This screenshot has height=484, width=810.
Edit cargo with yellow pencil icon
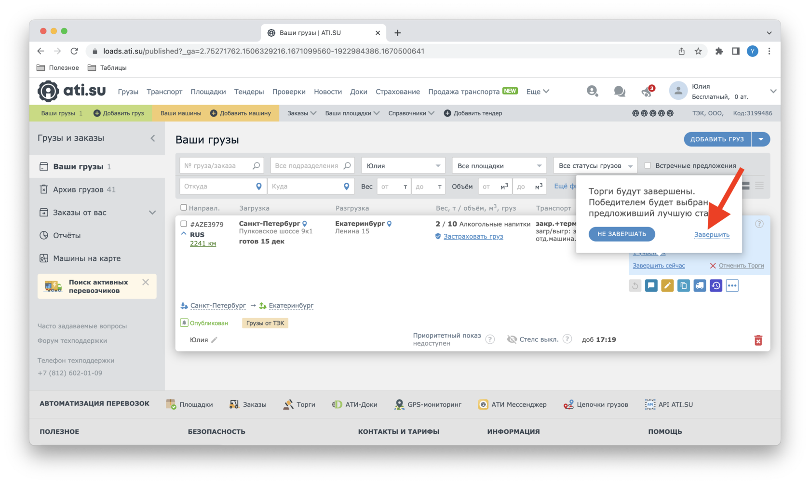(x=667, y=286)
